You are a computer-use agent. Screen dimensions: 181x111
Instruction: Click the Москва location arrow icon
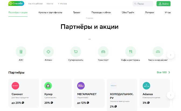point(59,4)
